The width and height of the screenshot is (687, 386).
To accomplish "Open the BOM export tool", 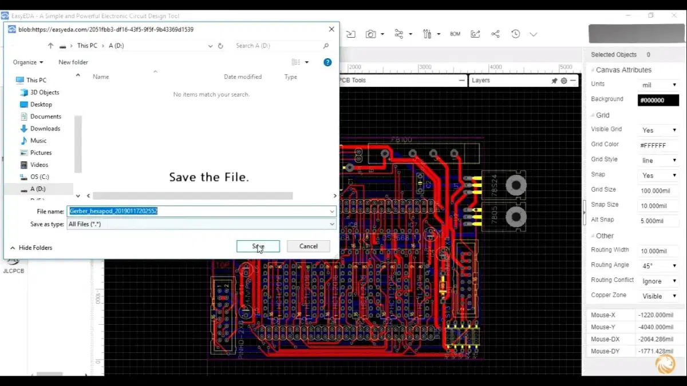I will (x=455, y=34).
